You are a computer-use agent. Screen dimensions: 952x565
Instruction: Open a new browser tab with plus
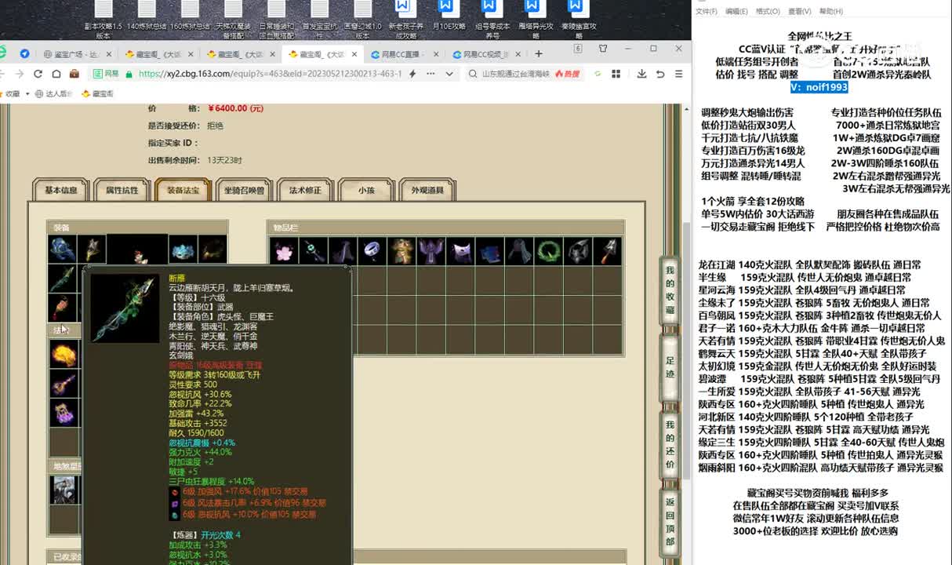click(x=539, y=54)
